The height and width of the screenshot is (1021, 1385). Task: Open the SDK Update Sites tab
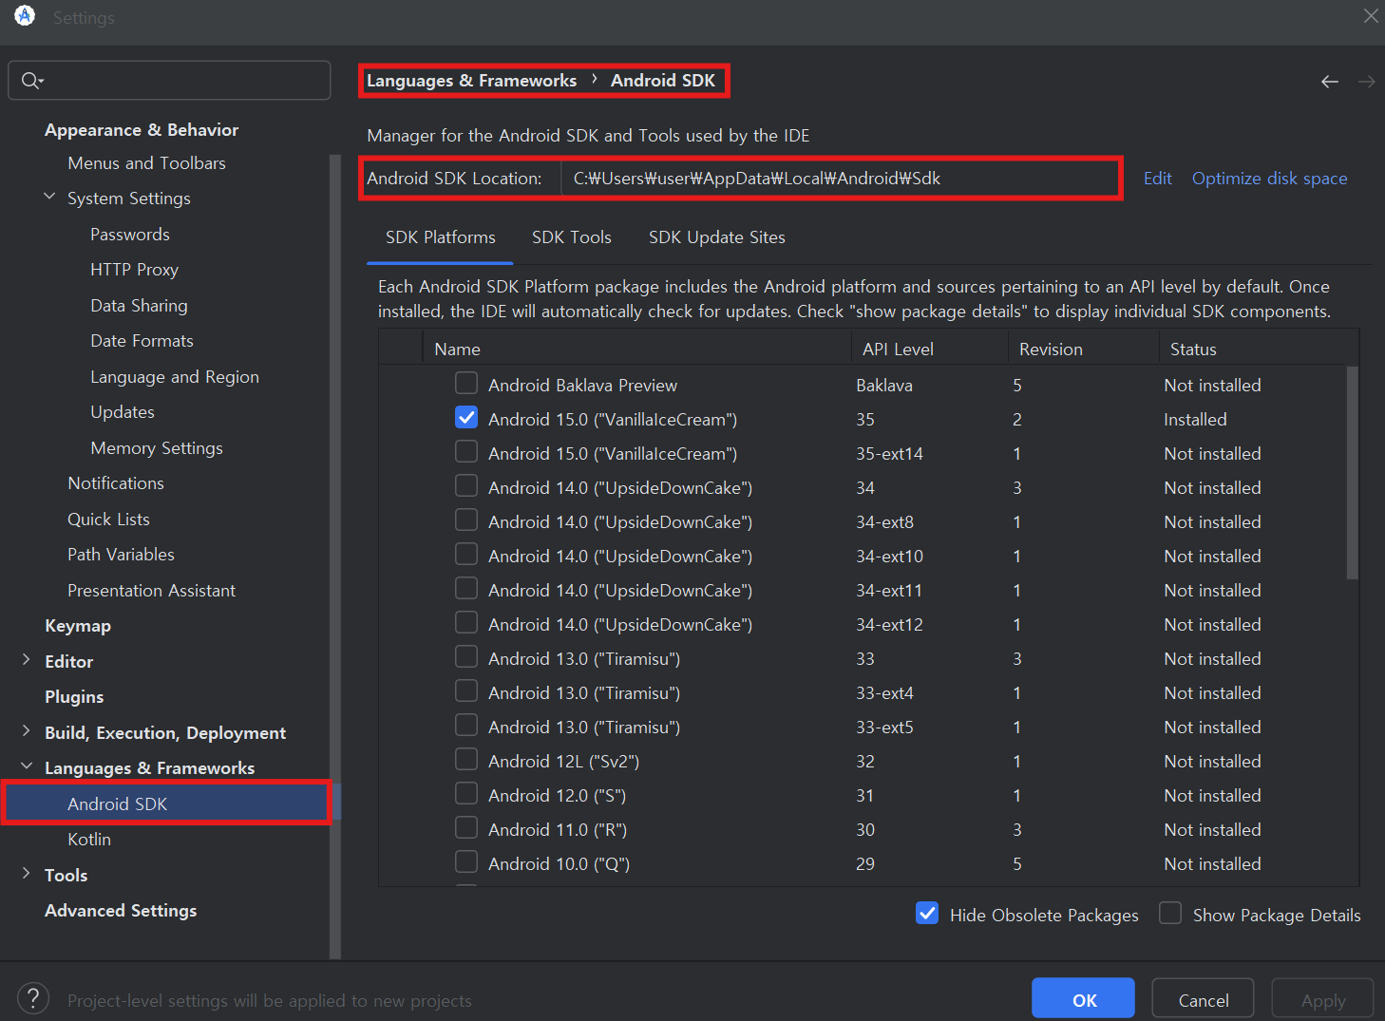tap(717, 237)
